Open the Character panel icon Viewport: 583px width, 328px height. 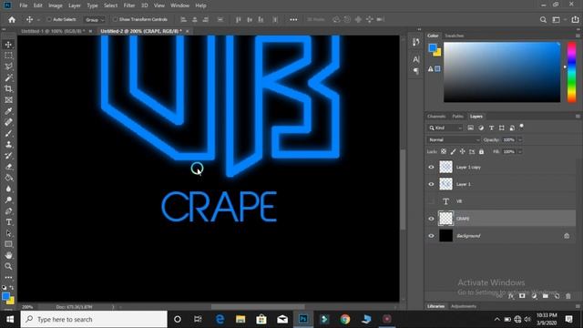[416, 59]
